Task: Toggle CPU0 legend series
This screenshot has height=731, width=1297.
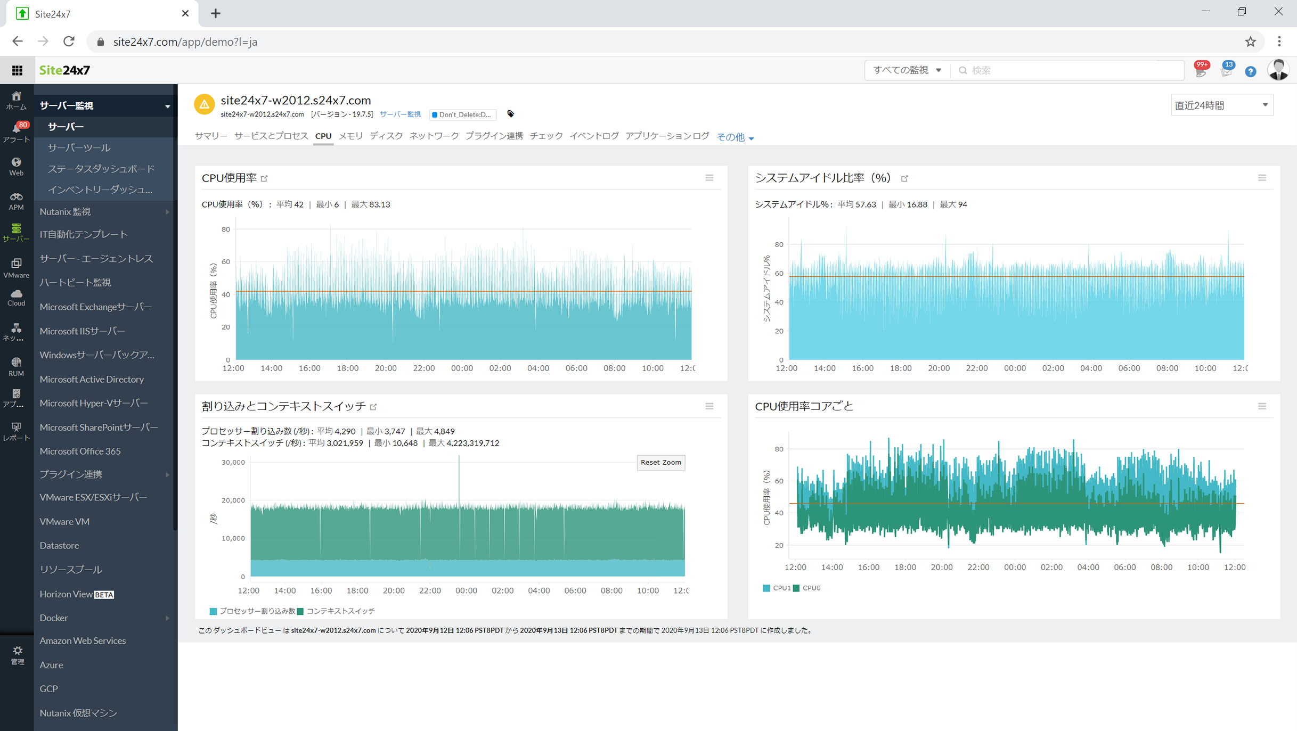Action: (x=806, y=588)
